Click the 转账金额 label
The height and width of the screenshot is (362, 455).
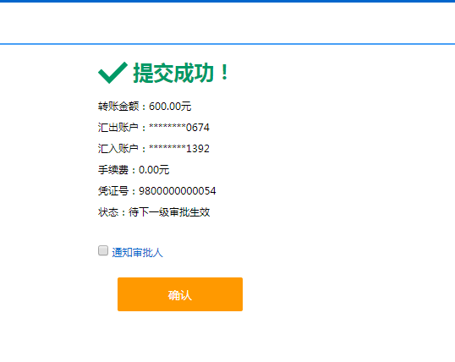point(118,107)
